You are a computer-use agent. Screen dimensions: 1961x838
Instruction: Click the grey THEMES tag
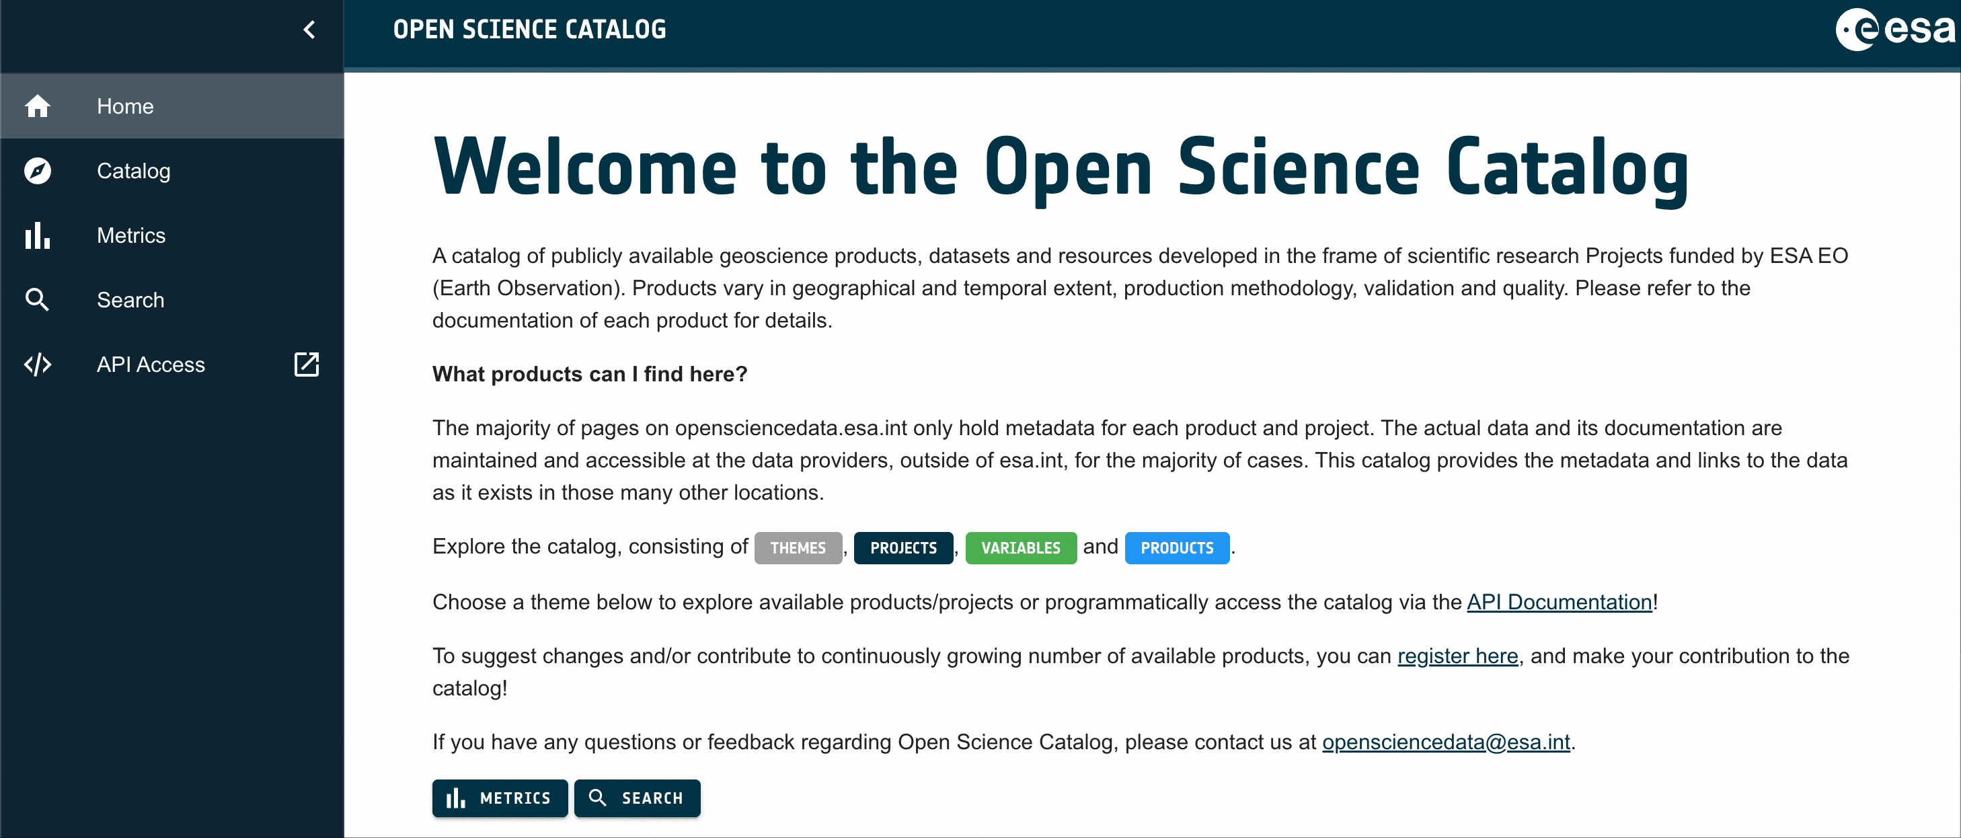click(x=797, y=547)
